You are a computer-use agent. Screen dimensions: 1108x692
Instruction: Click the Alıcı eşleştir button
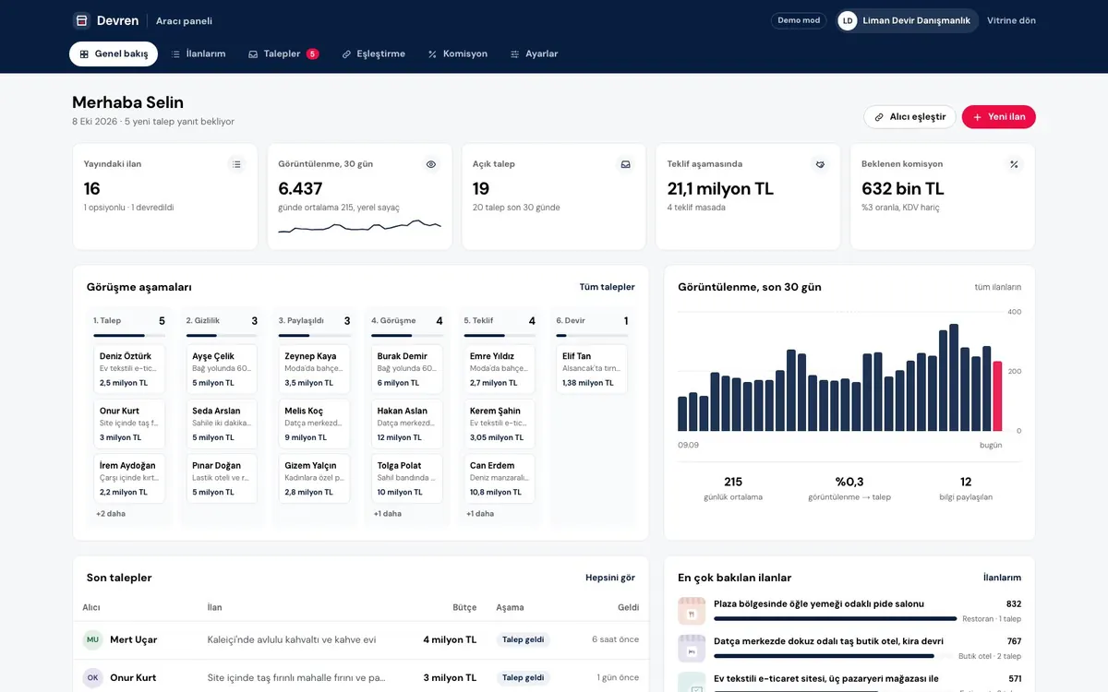pyautogui.click(x=909, y=117)
